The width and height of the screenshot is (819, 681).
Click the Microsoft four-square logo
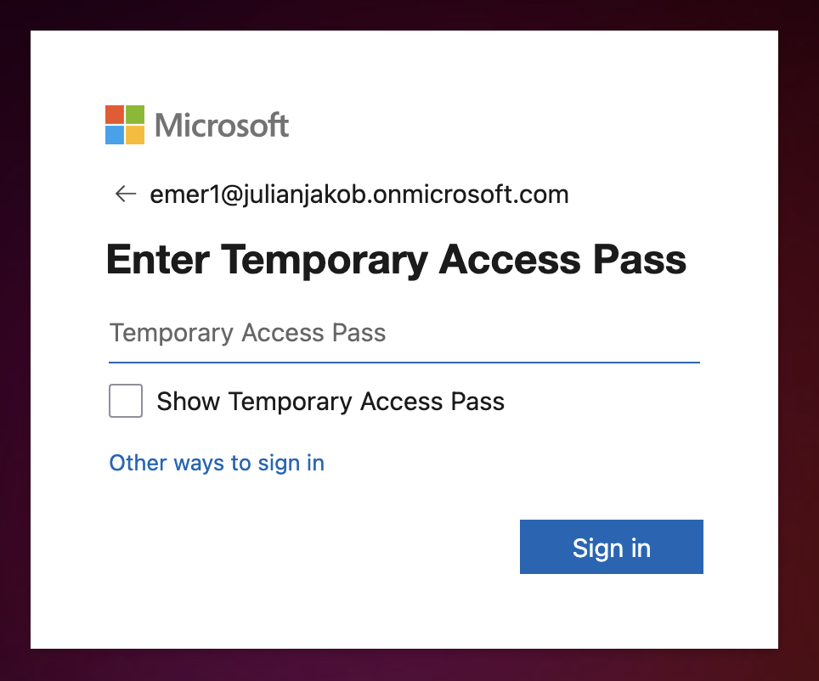(125, 125)
